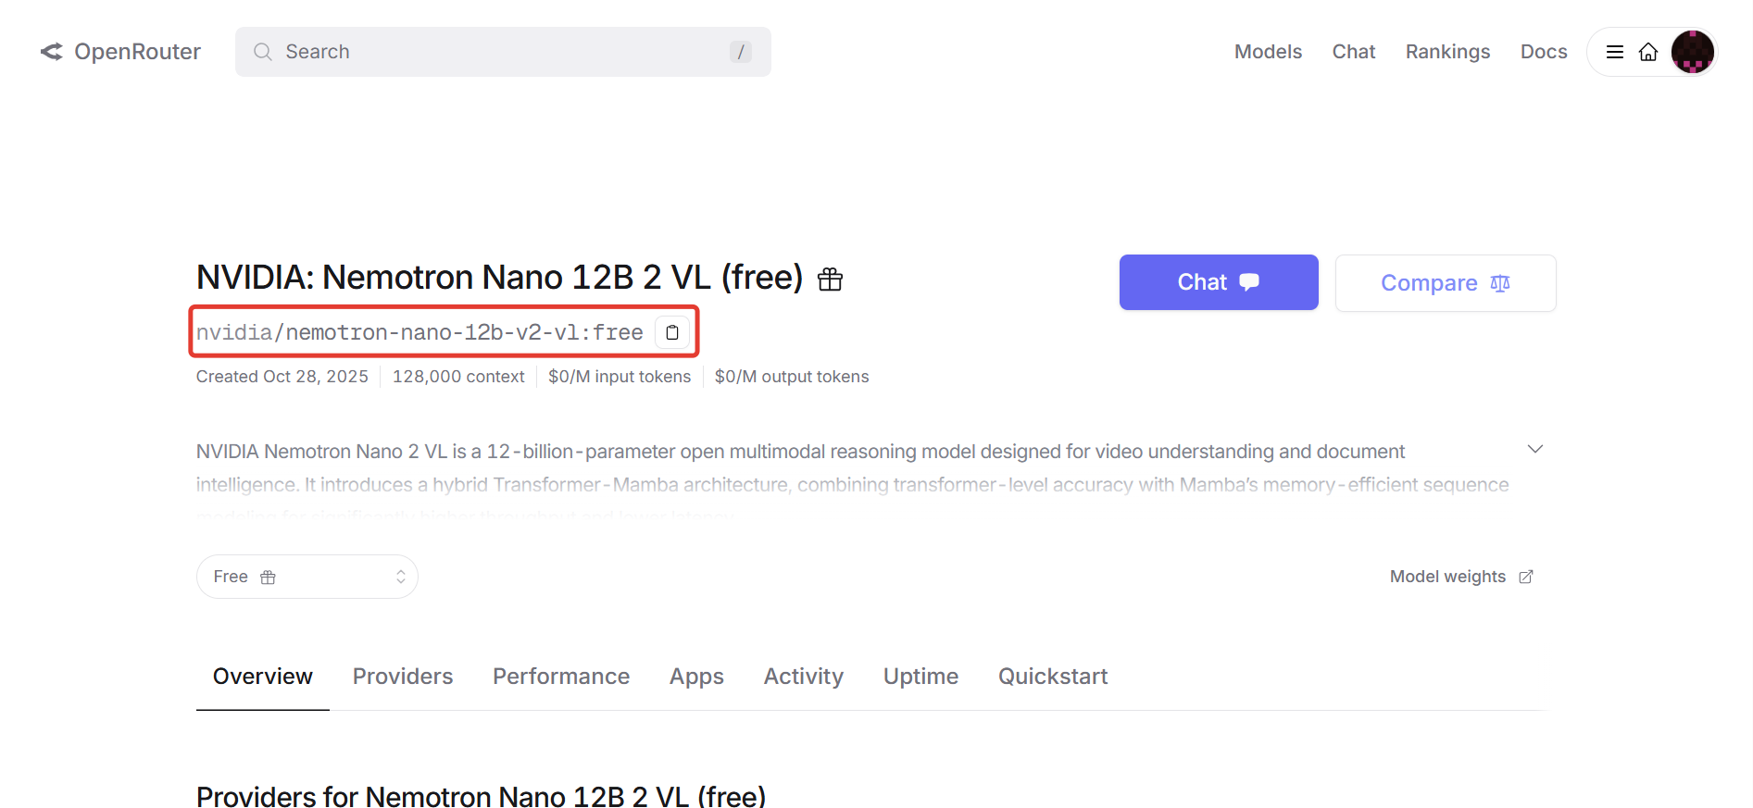Image resolution: width=1753 pixels, height=808 pixels.
Task: Go to home via house icon
Action: (1648, 52)
